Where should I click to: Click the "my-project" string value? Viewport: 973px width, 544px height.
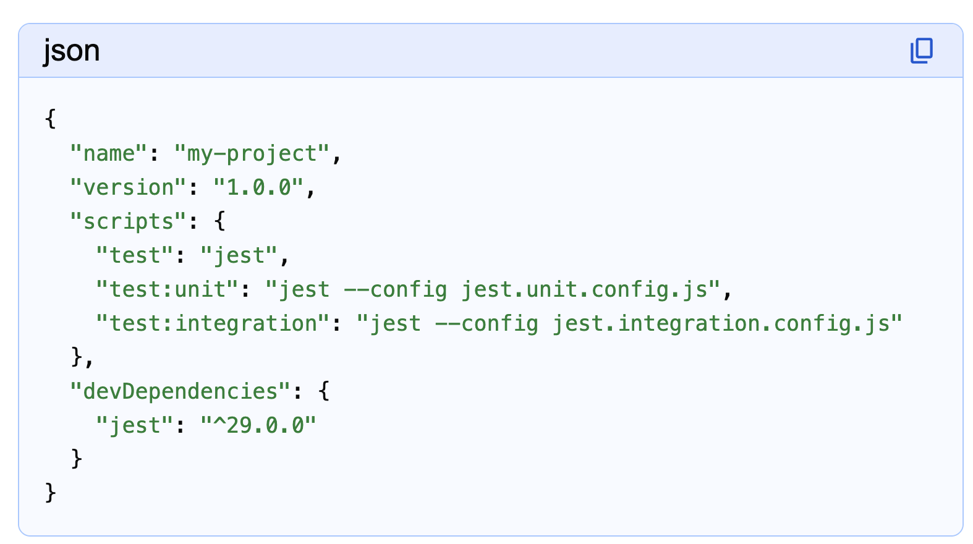coord(252,153)
